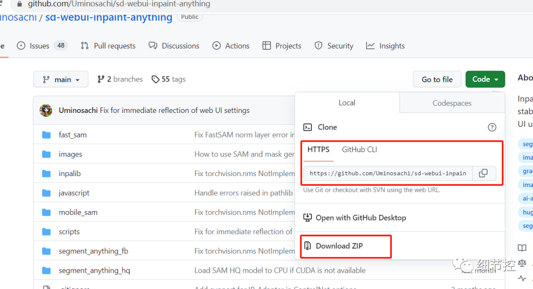
Task: Open the 'Handle errors raised in pathlib' commit
Action: coord(243,193)
